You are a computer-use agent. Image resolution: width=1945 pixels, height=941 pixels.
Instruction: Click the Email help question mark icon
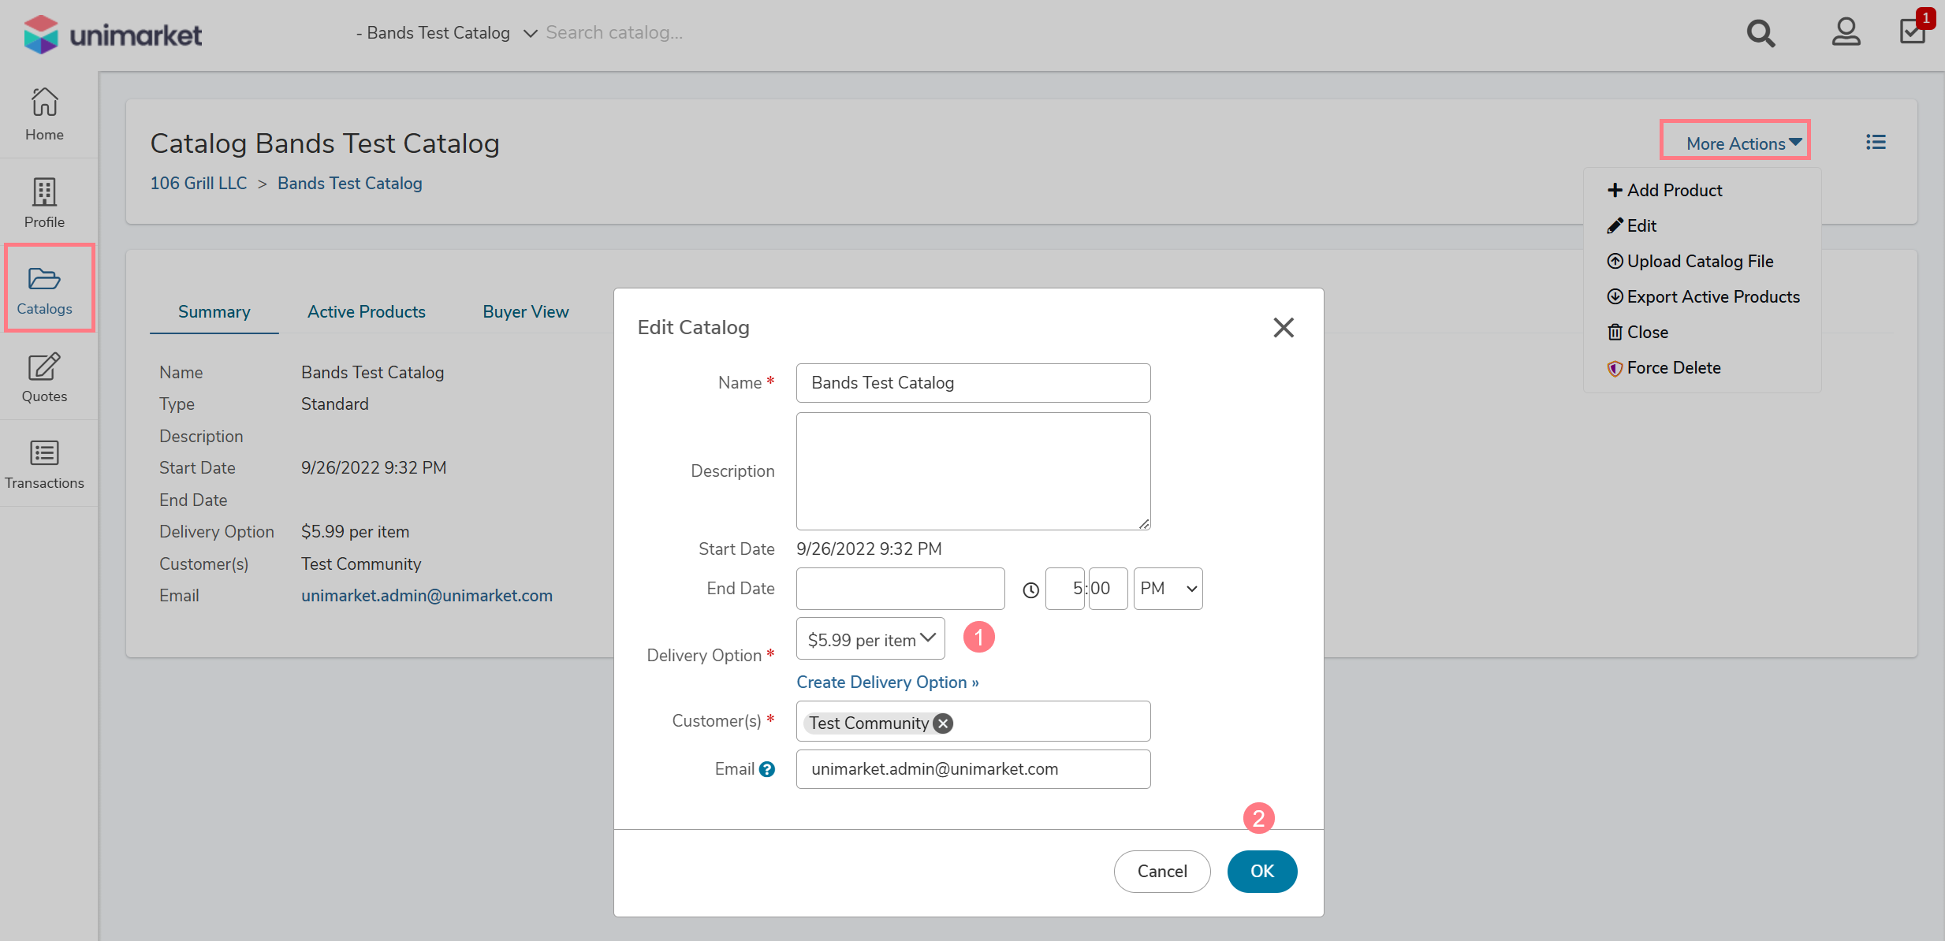(x=767, y=769)
